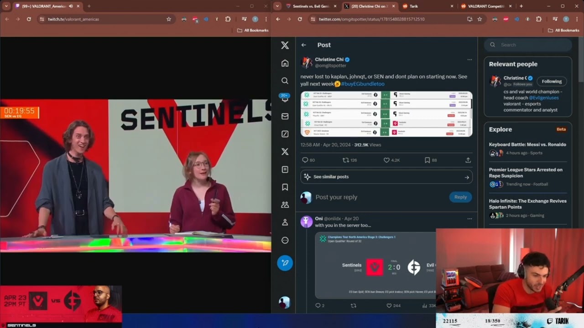Switch to the Tarik tab
The width and height of the screenshot is (584, 328).
tap(428, 6)
